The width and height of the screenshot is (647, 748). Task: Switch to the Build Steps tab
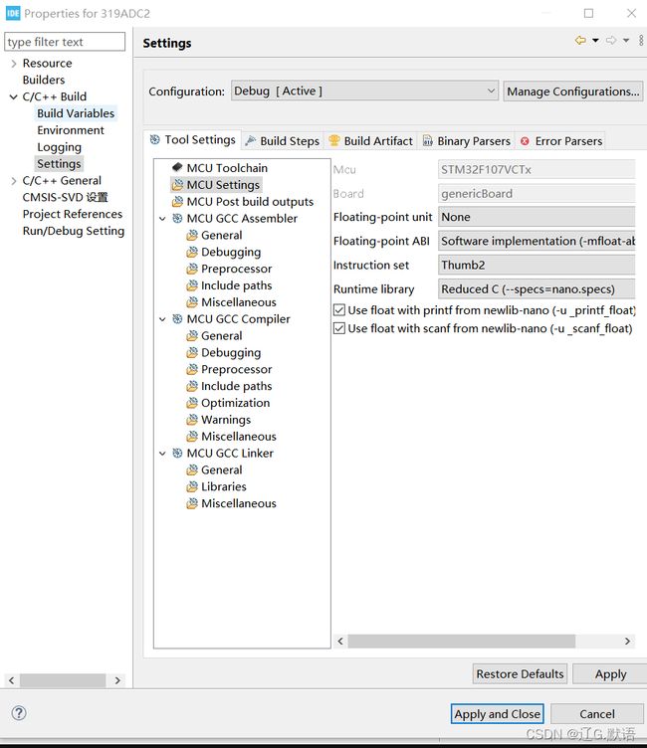point(283,140)
